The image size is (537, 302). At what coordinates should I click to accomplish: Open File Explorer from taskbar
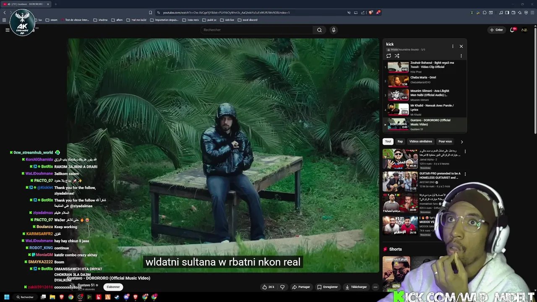52,297
